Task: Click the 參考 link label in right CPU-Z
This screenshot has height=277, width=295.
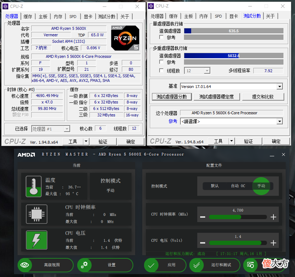Action: coord(173,121)
